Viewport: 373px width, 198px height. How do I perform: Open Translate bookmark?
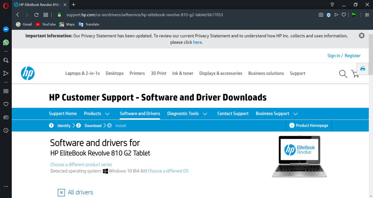89,24
